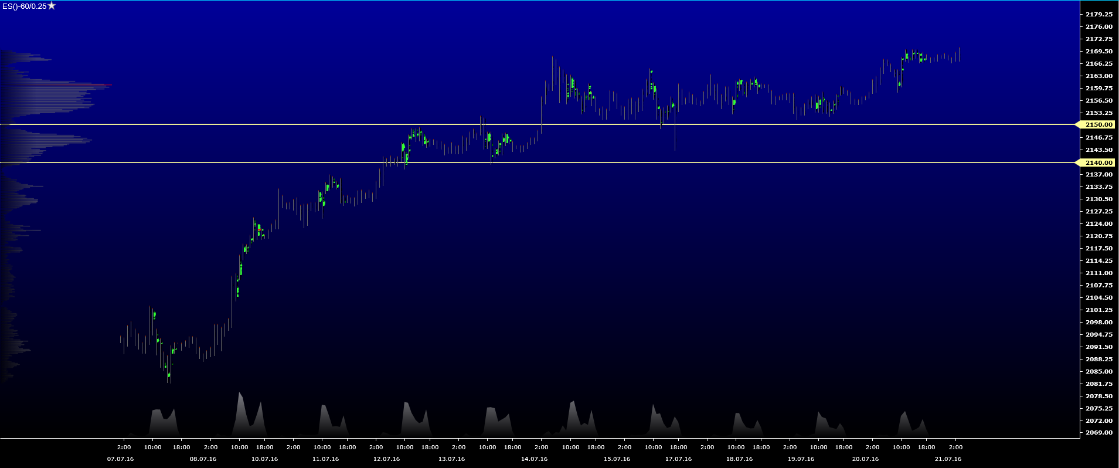
Task: Select the 10.07.16 date on the time axis
Action: tap(264, 459)
